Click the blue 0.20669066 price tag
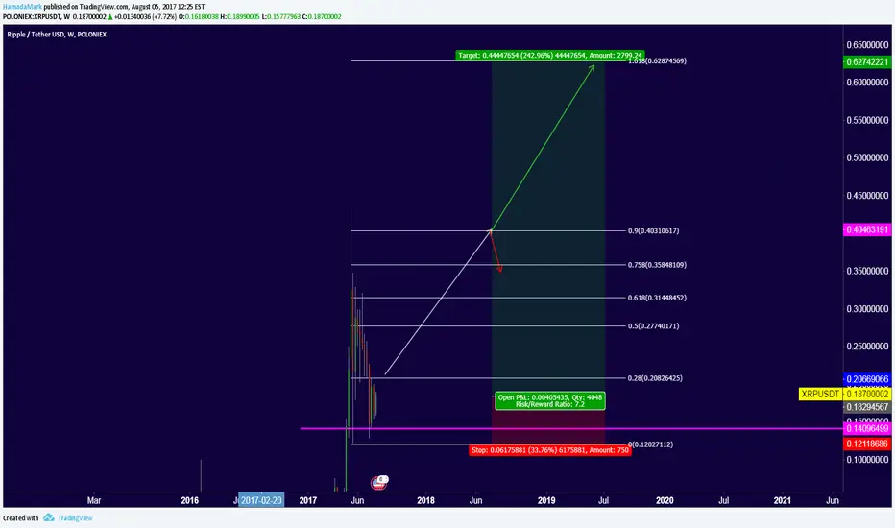895x528 pixels. [x=867, y=379]
